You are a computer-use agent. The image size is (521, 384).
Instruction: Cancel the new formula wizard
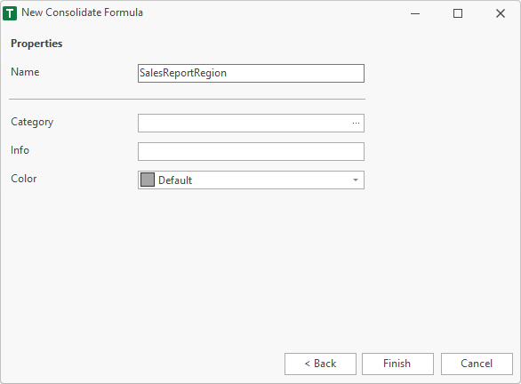point(477,364)
